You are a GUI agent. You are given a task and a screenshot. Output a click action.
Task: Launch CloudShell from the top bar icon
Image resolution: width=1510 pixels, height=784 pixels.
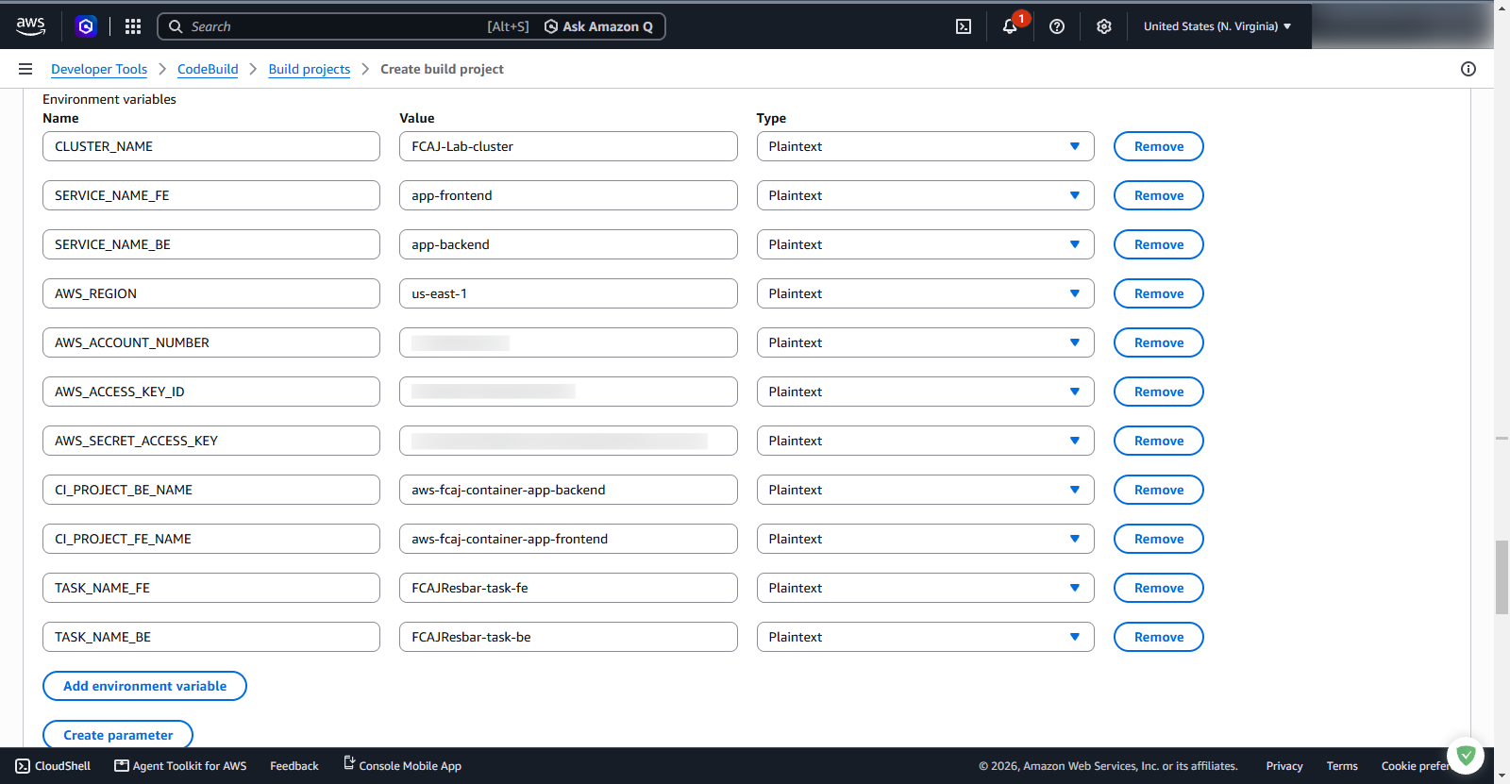tap(964, 26)
